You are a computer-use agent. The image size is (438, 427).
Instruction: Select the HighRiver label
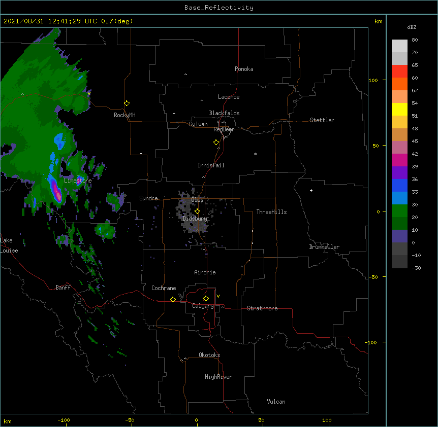[x=218, y=377]
